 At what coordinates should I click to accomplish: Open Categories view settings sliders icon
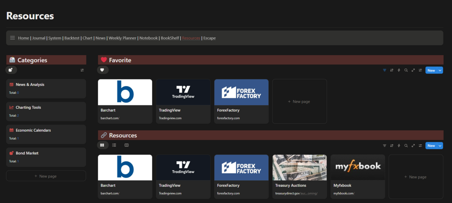click(x=82, y=70)
